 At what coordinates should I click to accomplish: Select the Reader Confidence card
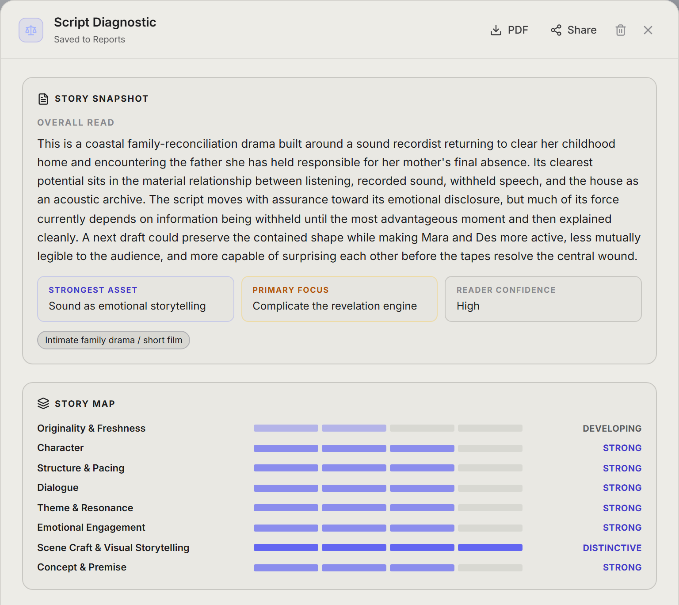pos(543,299)
